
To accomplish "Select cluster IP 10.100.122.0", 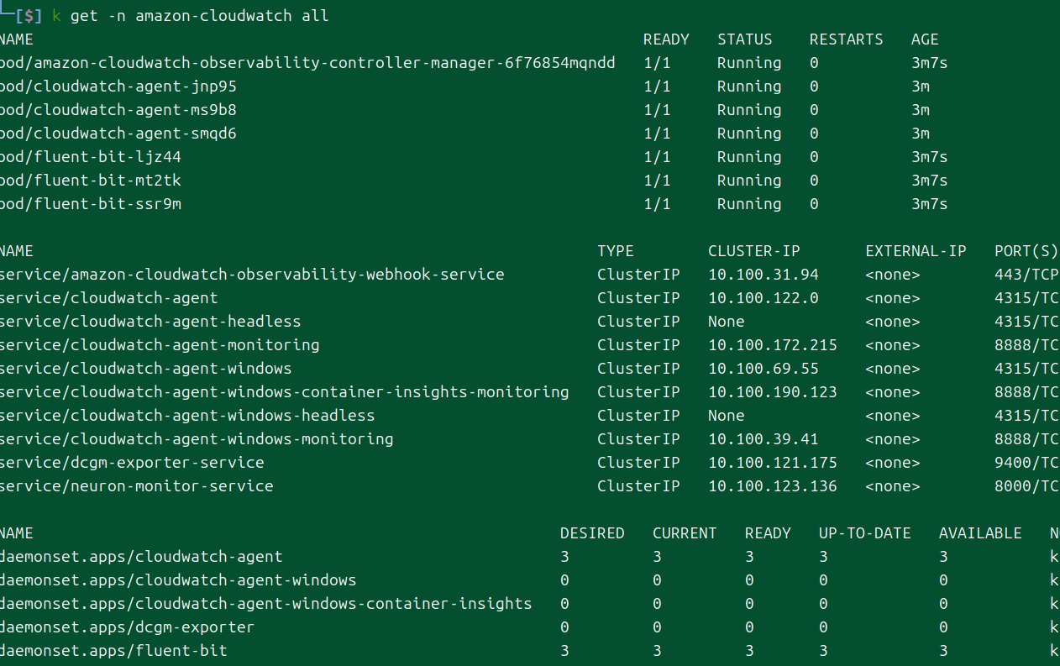I will pos(764,298).
